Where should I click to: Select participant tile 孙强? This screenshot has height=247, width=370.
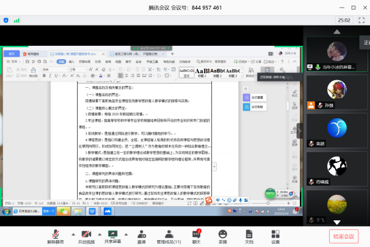tap(337, 92)
